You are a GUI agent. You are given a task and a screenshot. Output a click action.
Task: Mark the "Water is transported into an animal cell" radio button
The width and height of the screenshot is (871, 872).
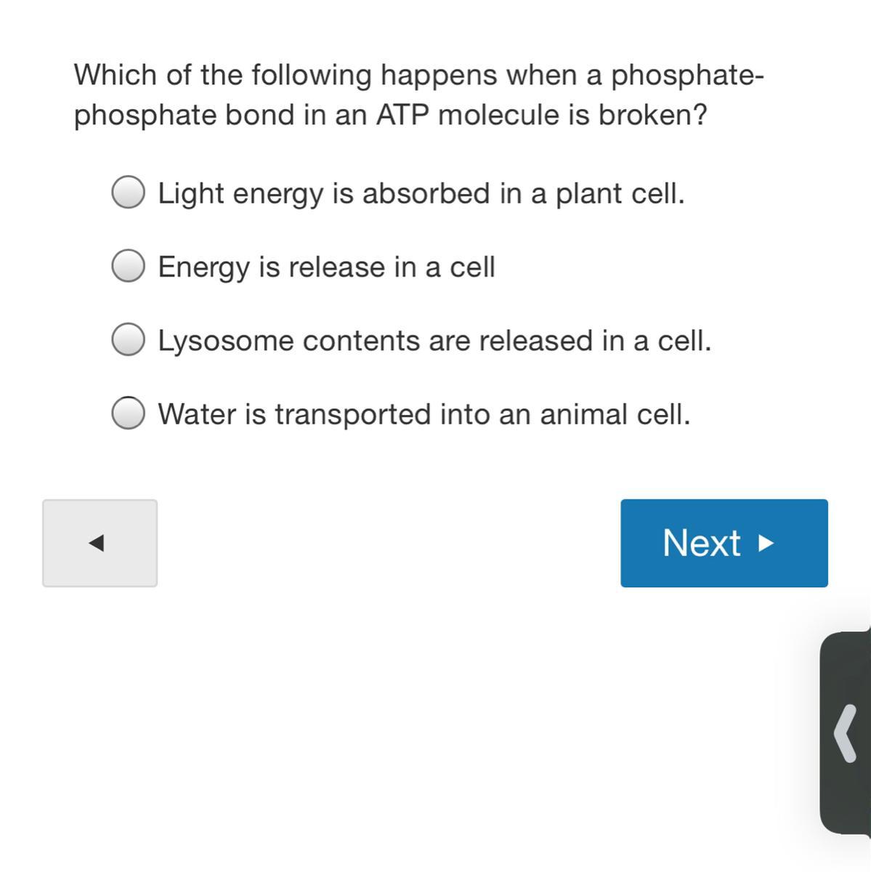pyautogui.click(x=128, y=413)
